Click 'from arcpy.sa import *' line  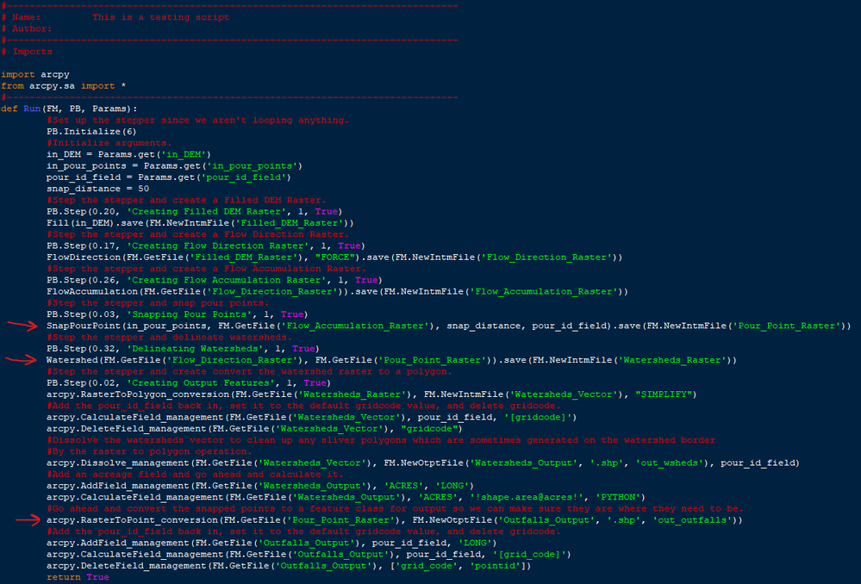pos(64,86)
